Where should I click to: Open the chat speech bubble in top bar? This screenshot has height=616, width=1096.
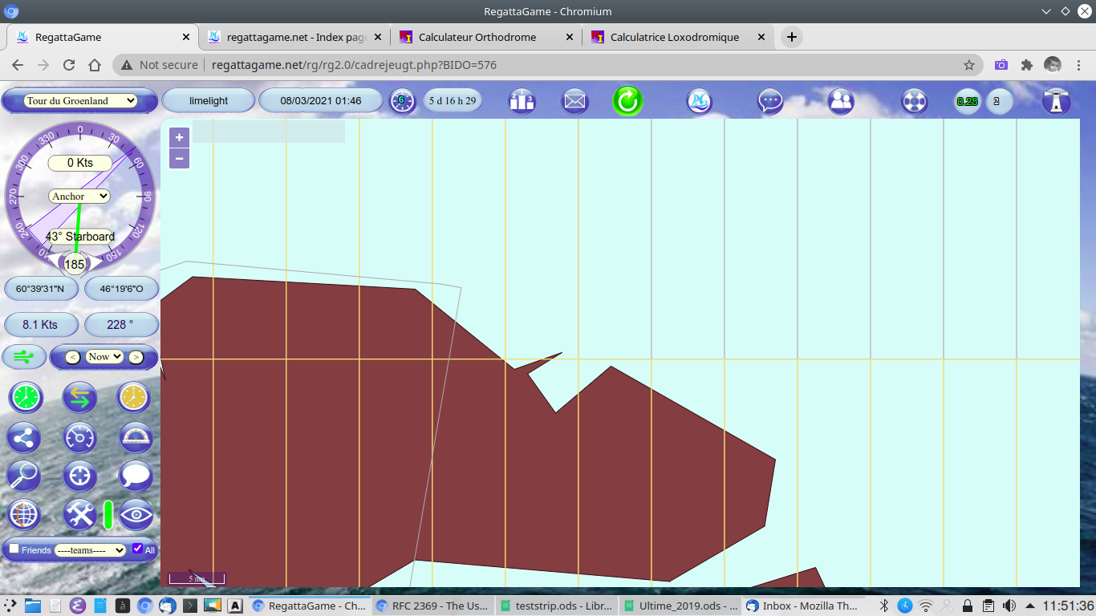click(771, 101)
